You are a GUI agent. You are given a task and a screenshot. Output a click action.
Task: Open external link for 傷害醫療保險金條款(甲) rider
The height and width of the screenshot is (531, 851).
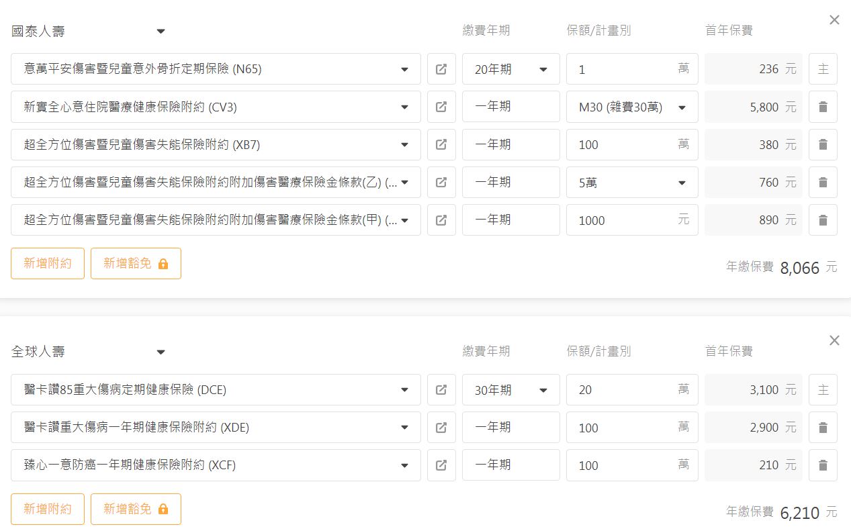(x=441, y=220)
